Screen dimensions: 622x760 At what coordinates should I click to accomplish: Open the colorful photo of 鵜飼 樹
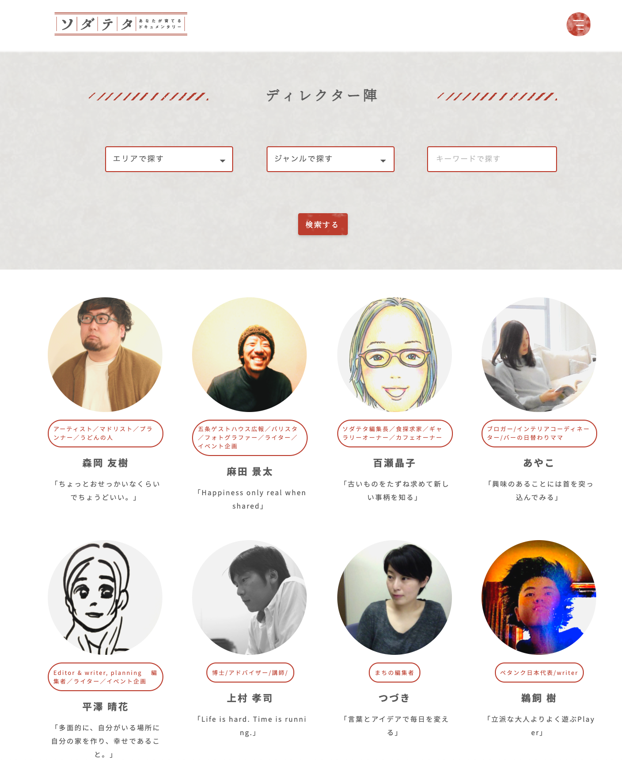[x=539, y=597]
